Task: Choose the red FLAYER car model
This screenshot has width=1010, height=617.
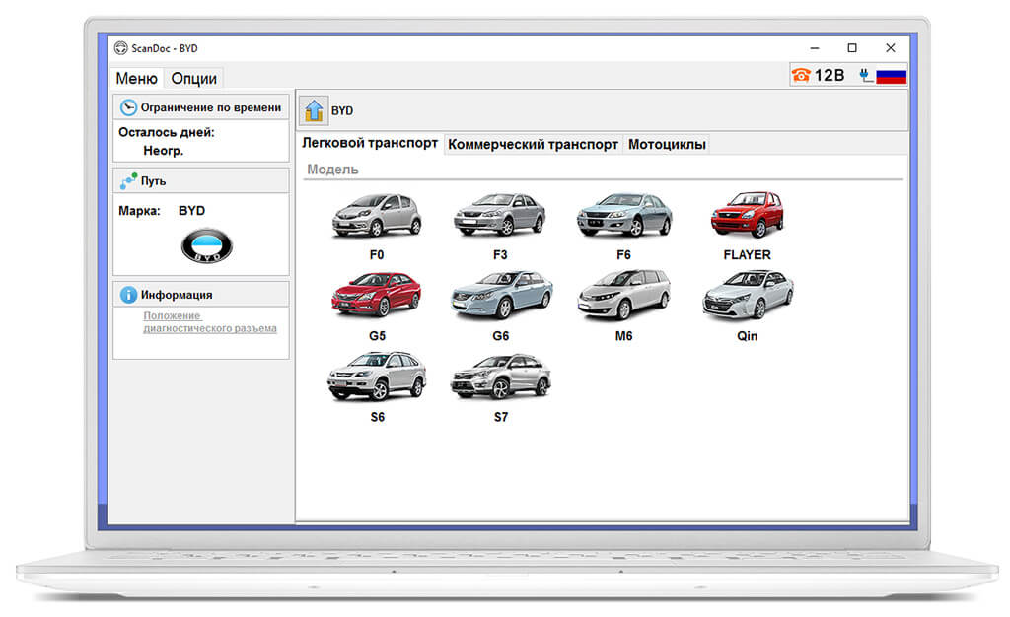Action: click(x=748, y=227)
